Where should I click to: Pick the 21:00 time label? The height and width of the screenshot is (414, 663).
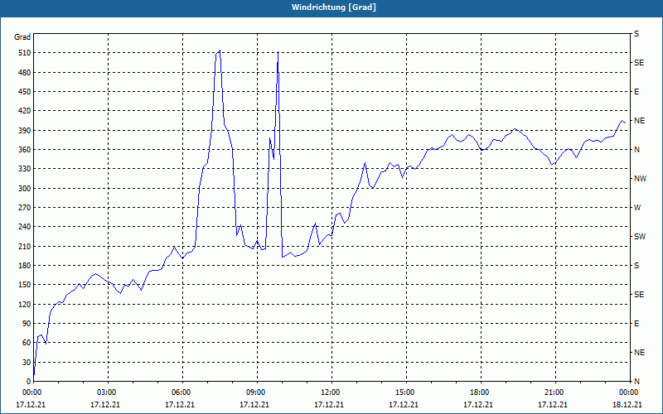click(555, 392)
